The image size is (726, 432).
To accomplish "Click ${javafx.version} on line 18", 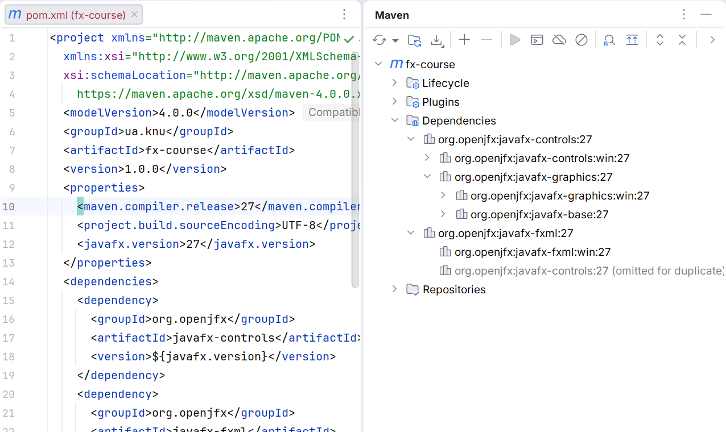I will coord(210,356).
